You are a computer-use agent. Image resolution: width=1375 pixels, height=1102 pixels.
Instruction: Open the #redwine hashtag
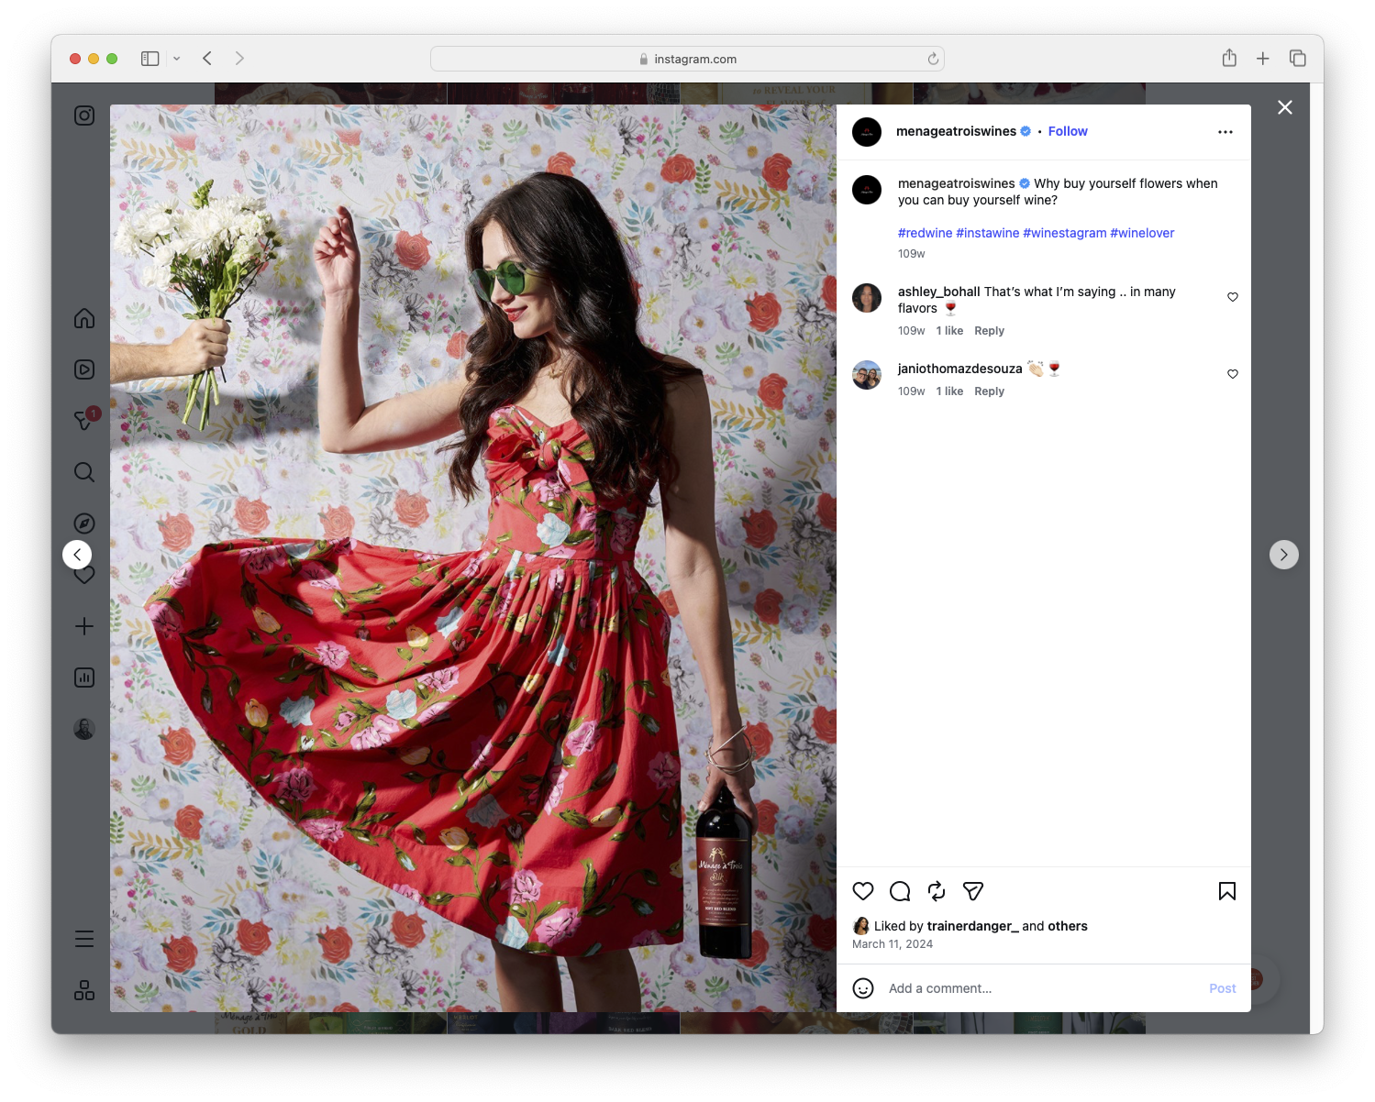(x=925, y=233)
